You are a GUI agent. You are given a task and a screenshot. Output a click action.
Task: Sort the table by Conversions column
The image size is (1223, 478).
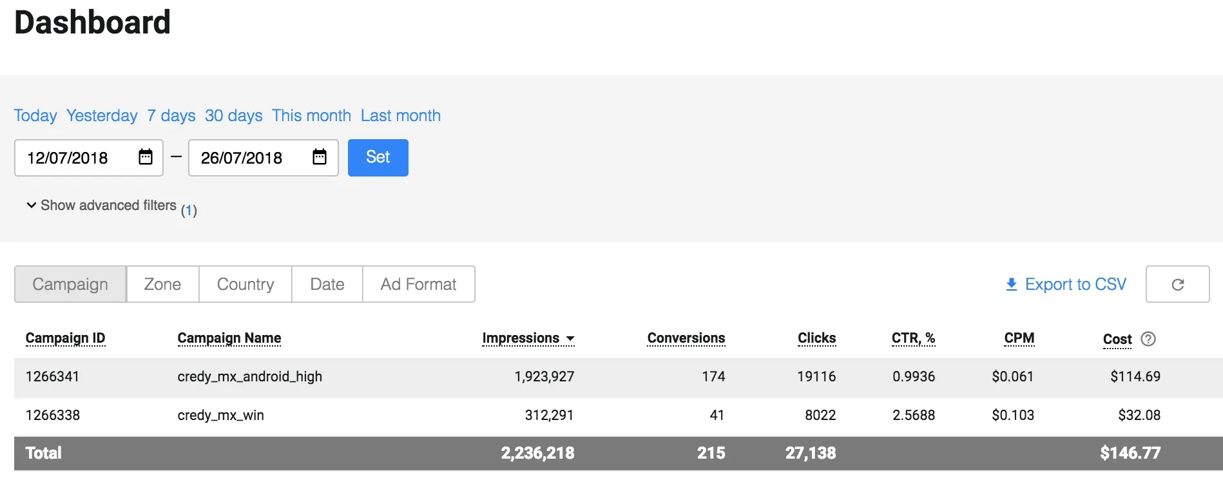686,338
